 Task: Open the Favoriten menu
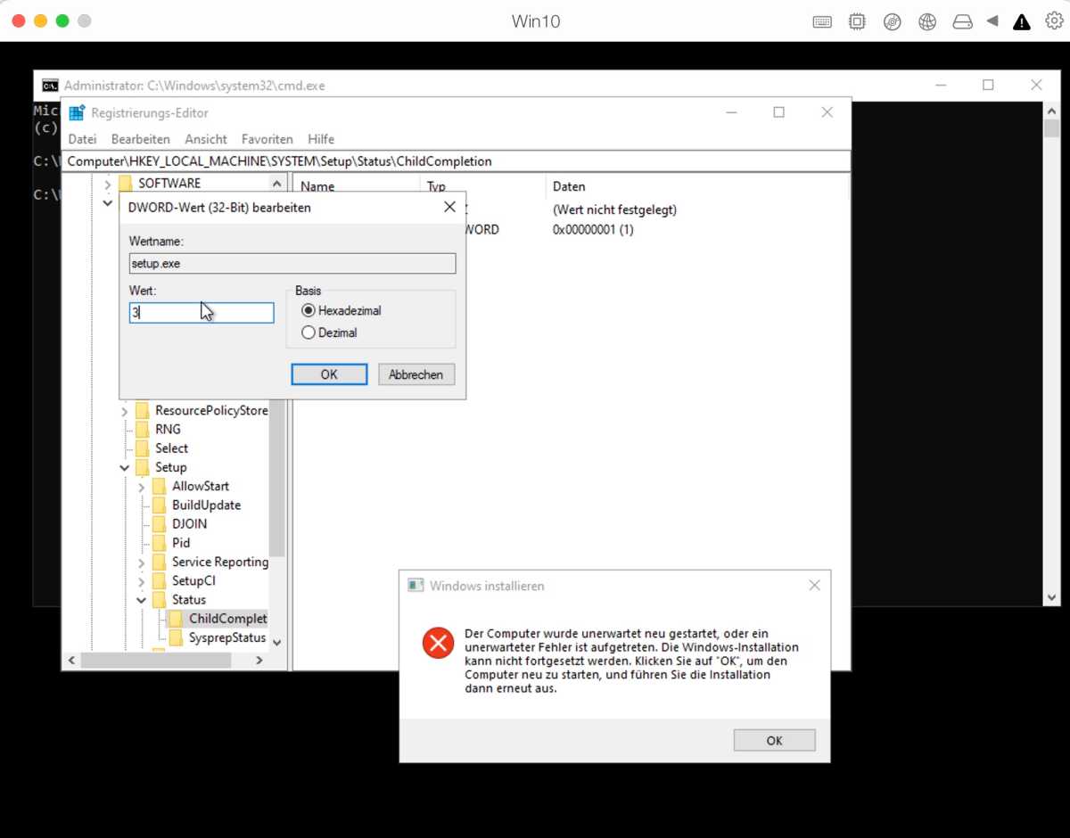click(267, 139)
